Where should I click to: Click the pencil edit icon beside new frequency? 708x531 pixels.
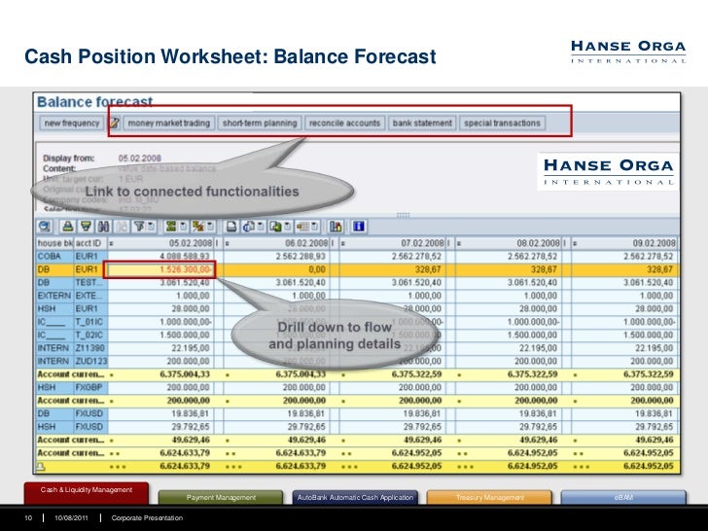click(114, 123)
